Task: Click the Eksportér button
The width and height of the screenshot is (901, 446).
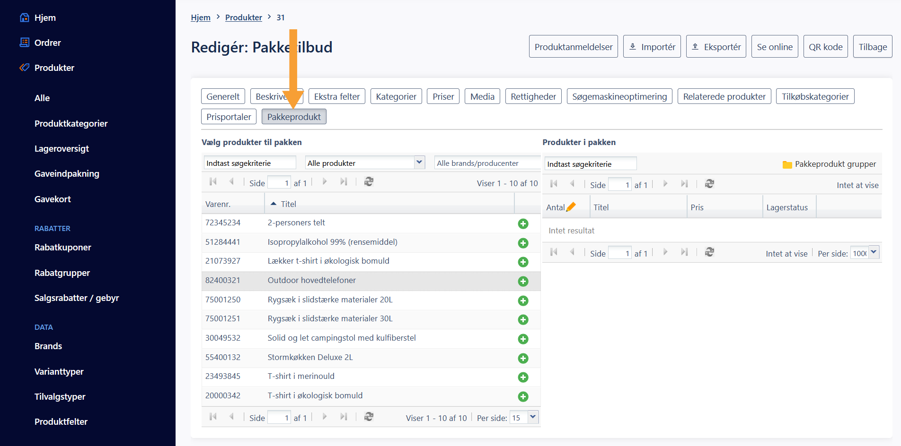Action: coord(715,47)
